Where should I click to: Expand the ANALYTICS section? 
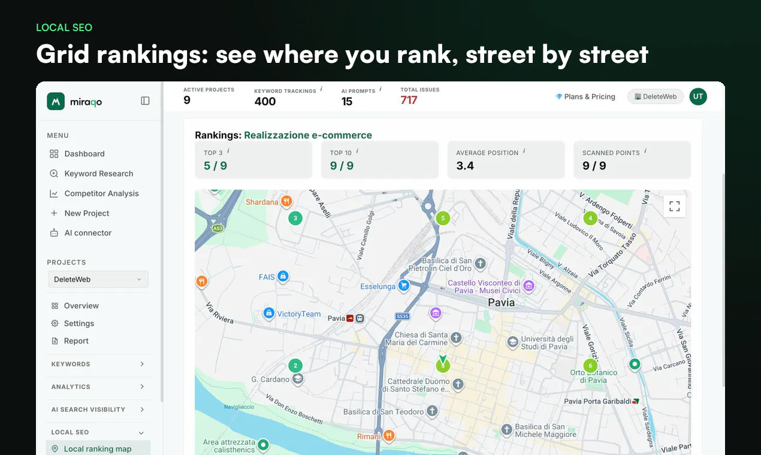[98, 387]
